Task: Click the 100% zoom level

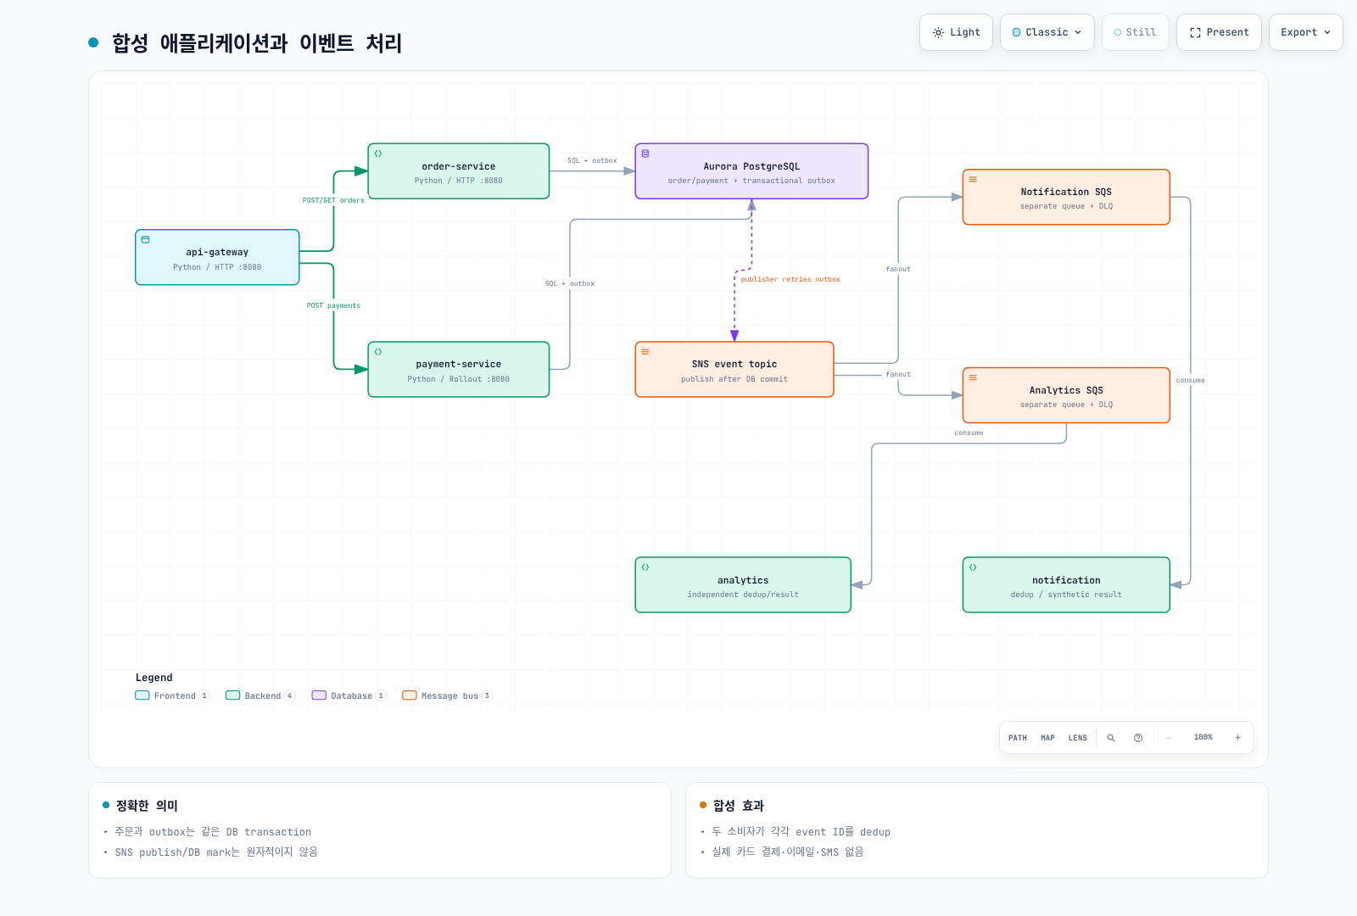Action: point(1203,738)
